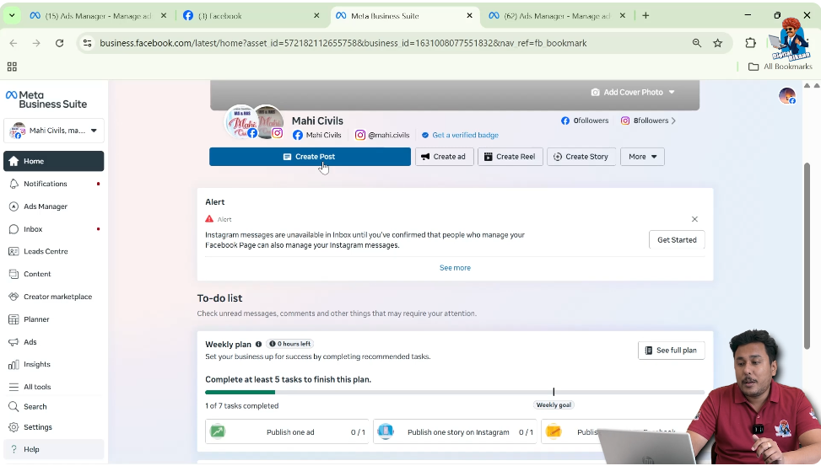The height and width of the screenshot is (466, 821).
Task: Open the apps grid icon in bookmarks bar
Action: click(x=12, y=67)
